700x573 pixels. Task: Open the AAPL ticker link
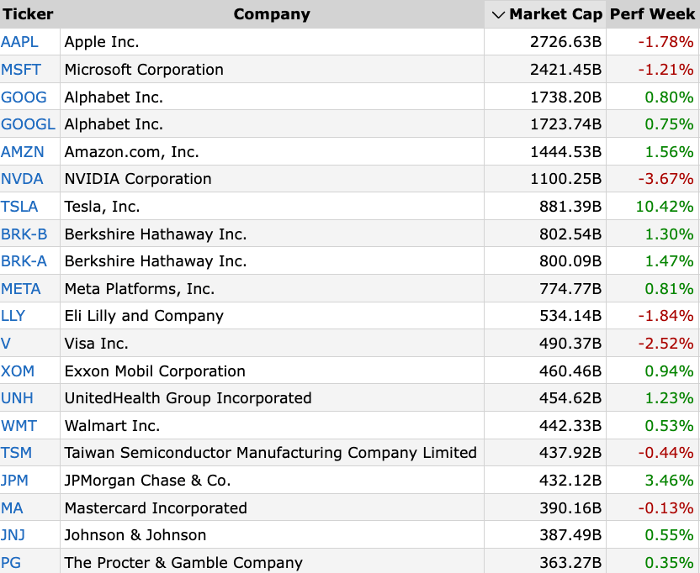click(x=19, y=42)
